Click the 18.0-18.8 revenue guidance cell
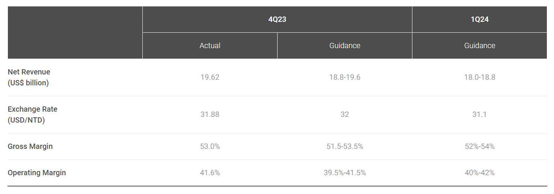The image size is (554, 194). (x=480, y=77)
